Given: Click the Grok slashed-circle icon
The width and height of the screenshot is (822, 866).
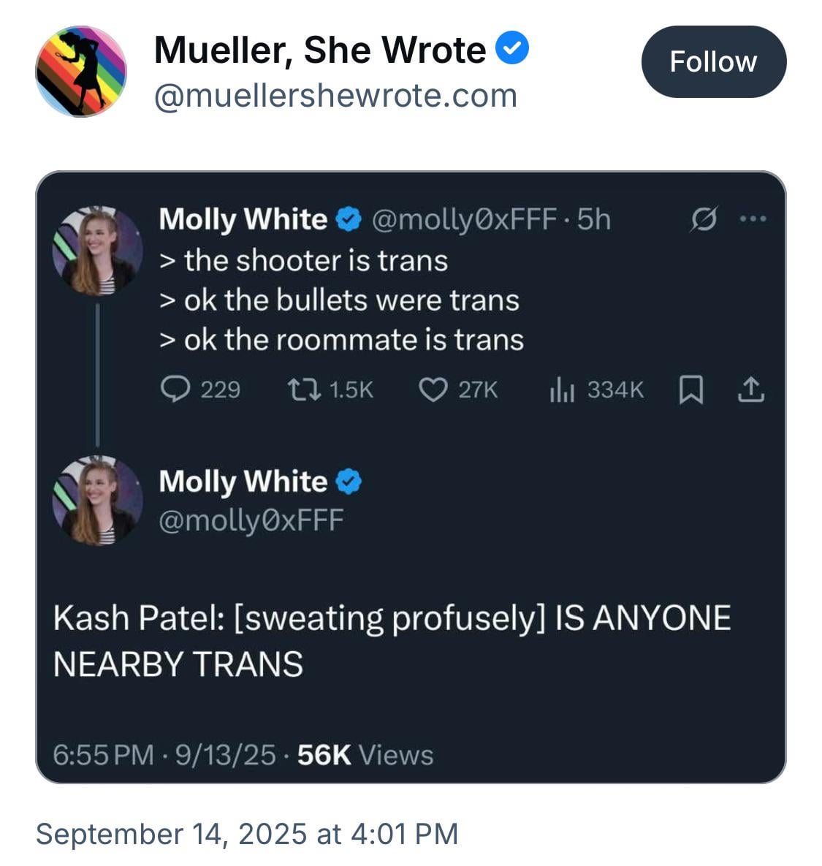Looking at the screenshot, I should pos(704,219).
